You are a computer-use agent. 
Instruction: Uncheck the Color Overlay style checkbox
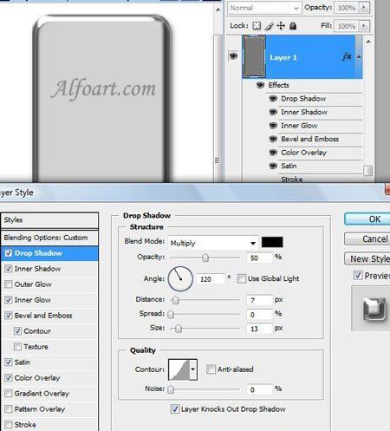(9, 377)
